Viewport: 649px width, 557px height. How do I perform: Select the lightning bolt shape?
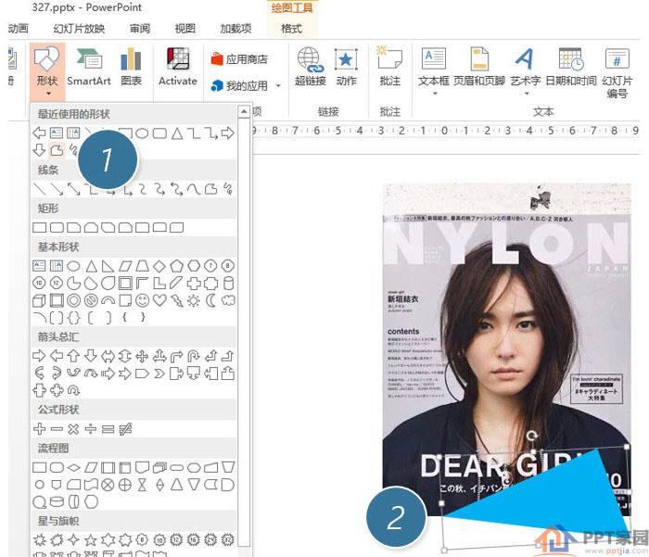click(177, 300)
